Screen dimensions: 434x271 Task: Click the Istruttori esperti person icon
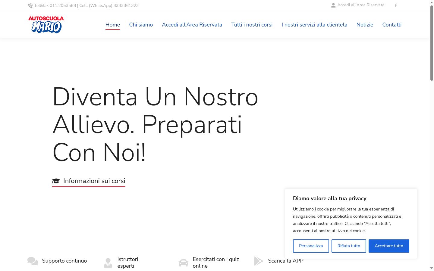tap(108, 263)
